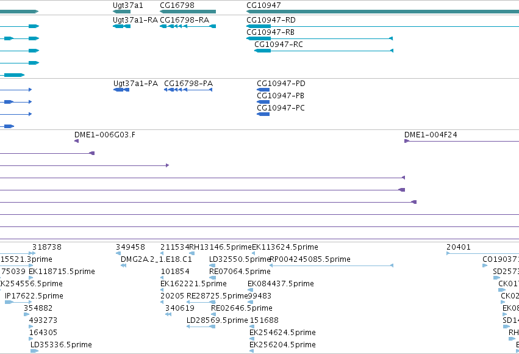
Task: Click the RH13146.5prime label
Action: (220, 247)
